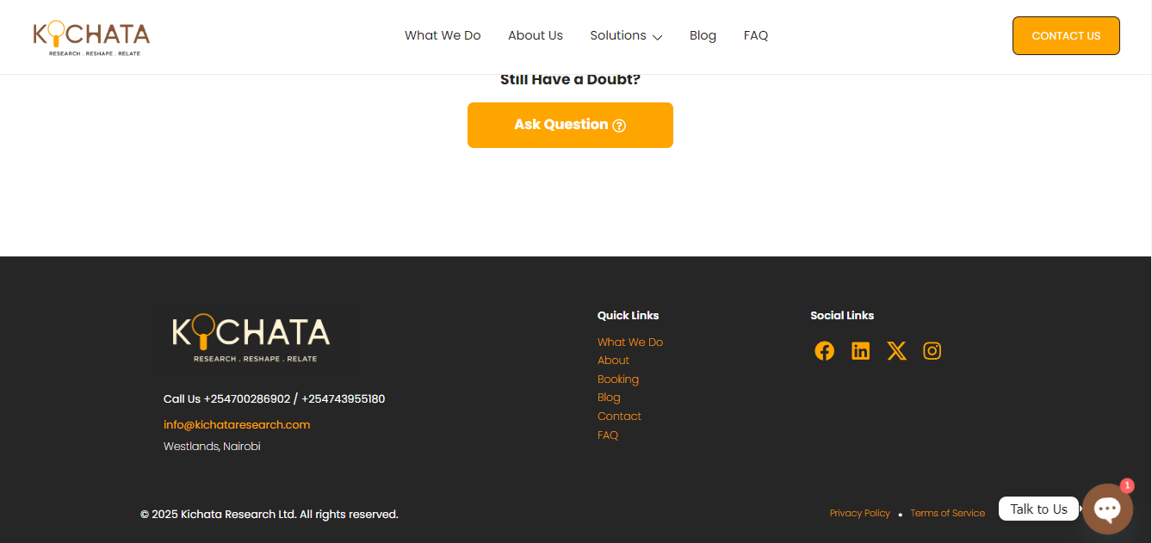Screen dimensions: 1152x543
Task: Click the Kichata logo in the header
Action: tap(91, 37)
